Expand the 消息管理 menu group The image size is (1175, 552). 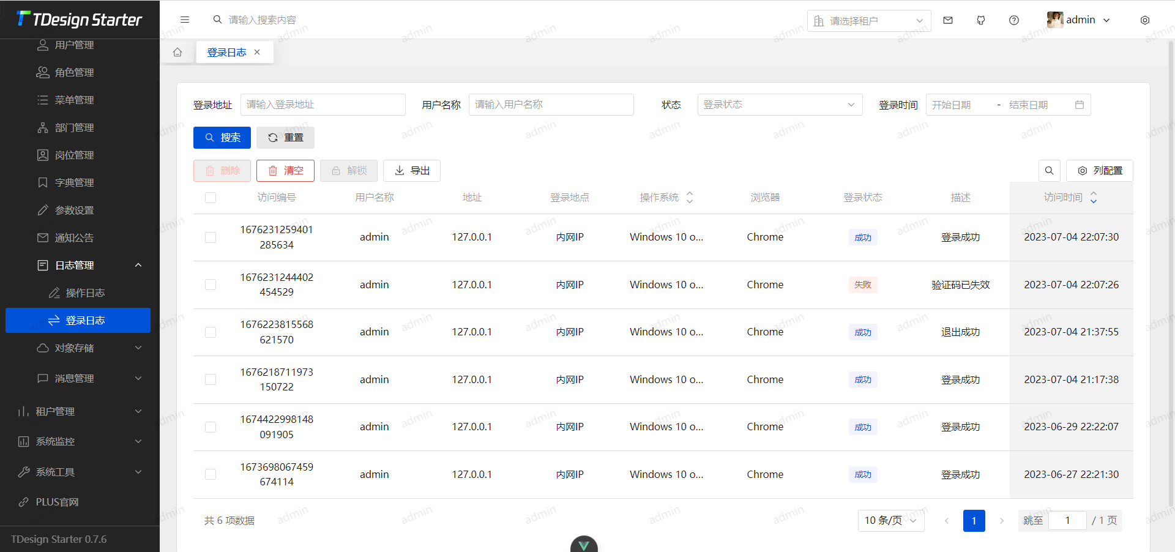(78, 378)
